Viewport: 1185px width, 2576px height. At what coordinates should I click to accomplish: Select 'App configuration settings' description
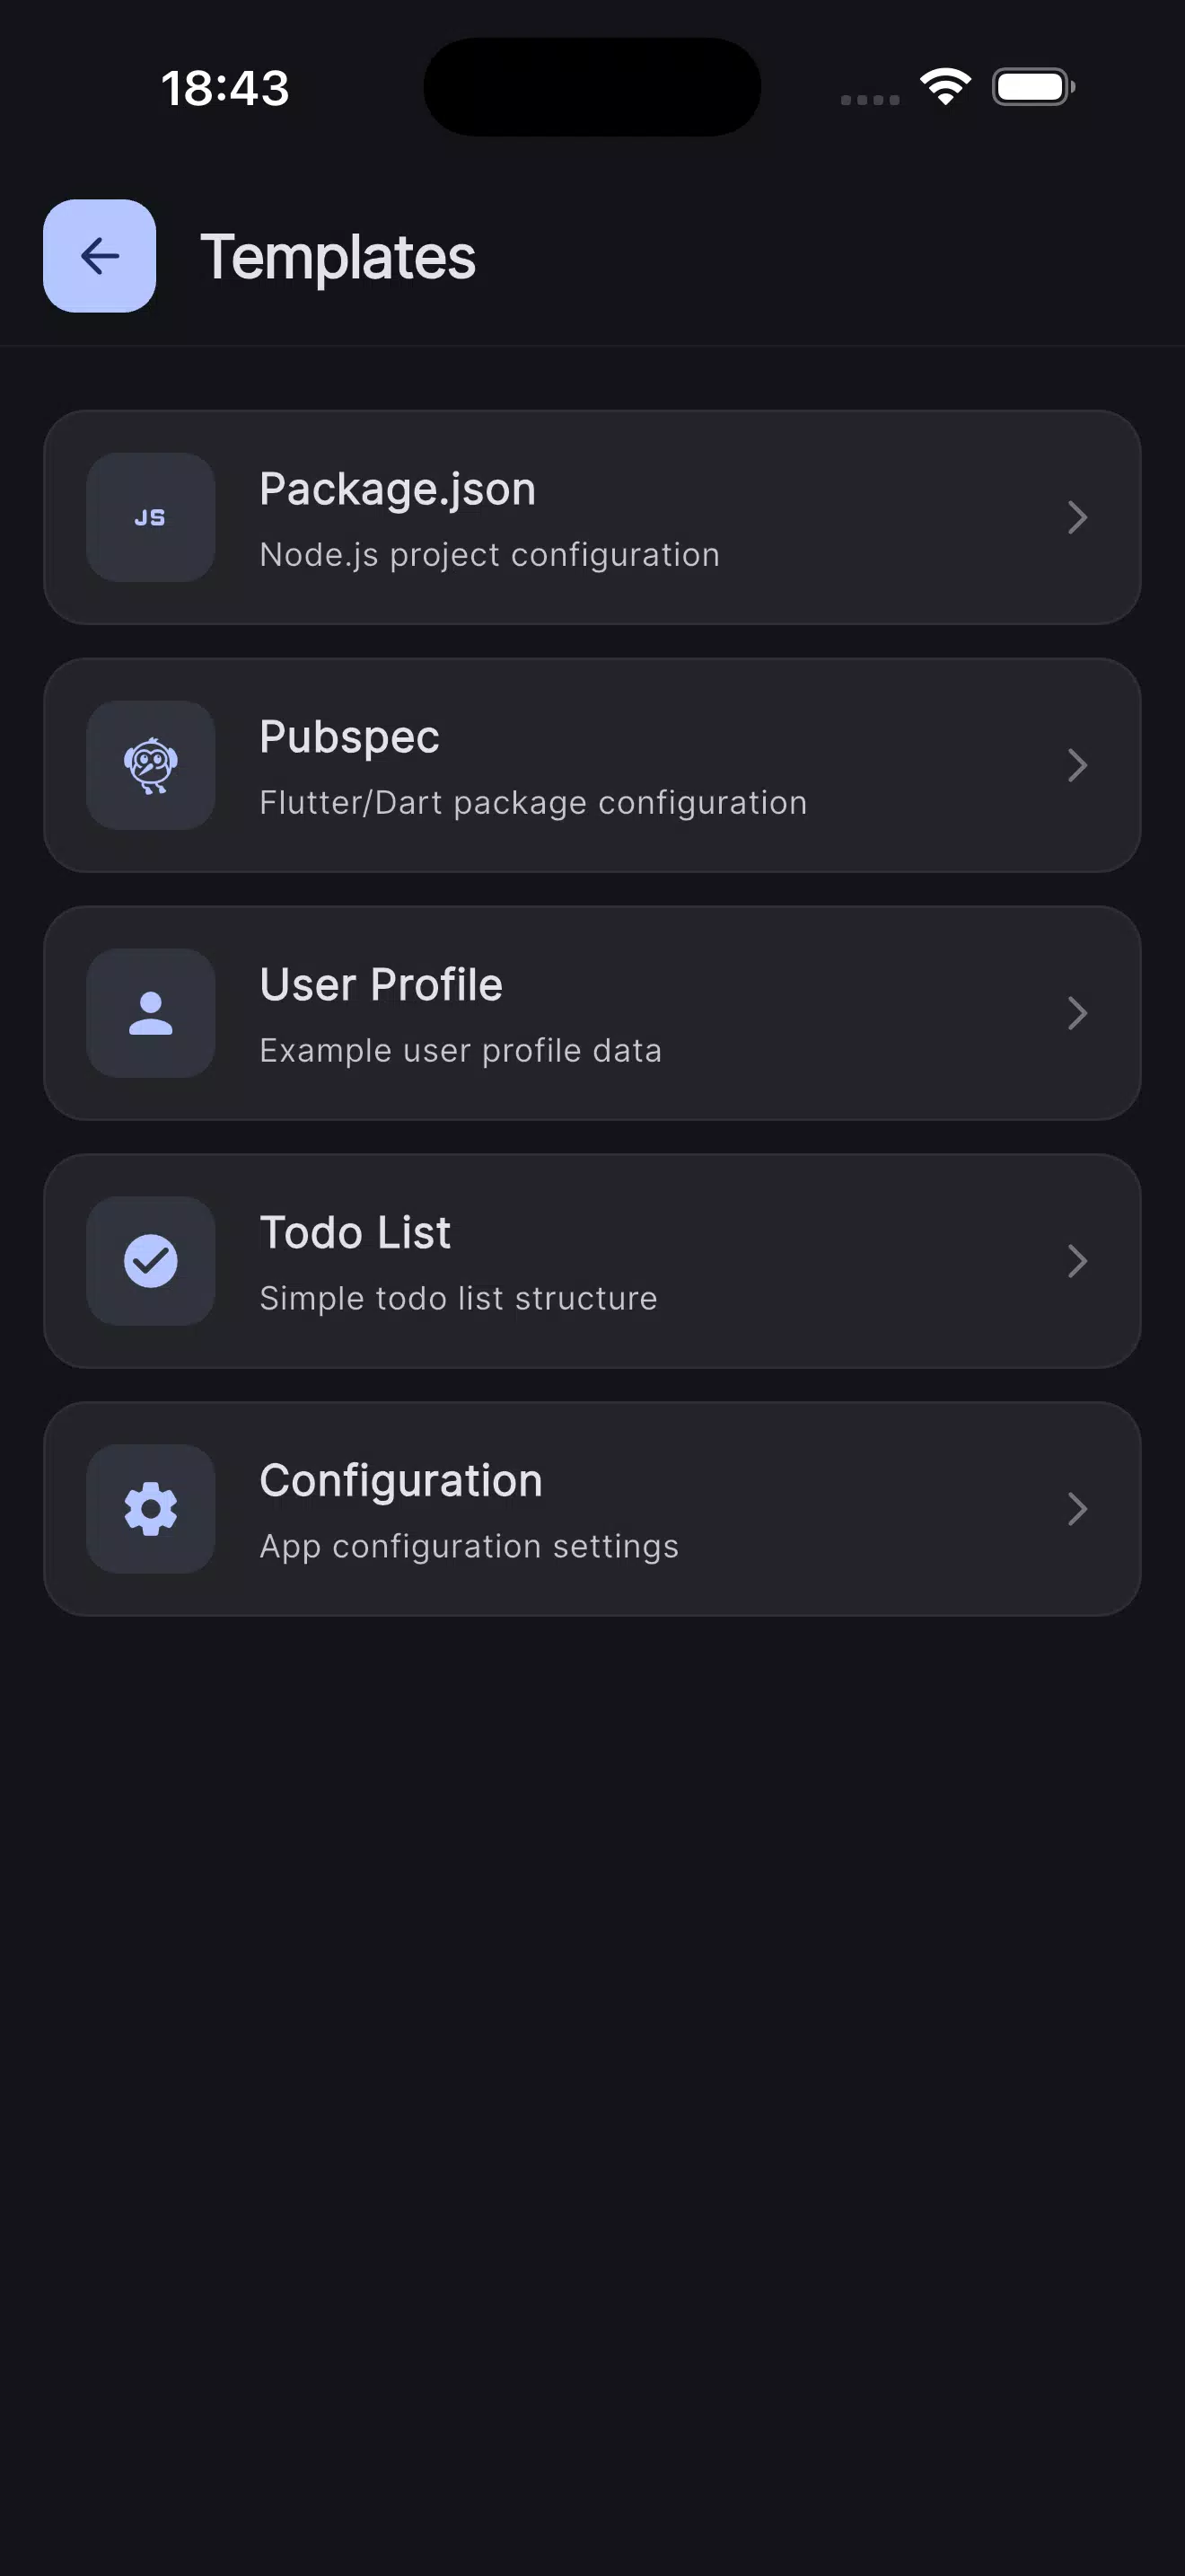click(x=470, y=1546)
